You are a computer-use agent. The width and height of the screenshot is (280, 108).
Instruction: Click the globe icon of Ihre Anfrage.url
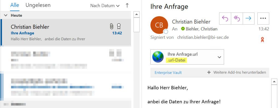click(x=158, y=57)
